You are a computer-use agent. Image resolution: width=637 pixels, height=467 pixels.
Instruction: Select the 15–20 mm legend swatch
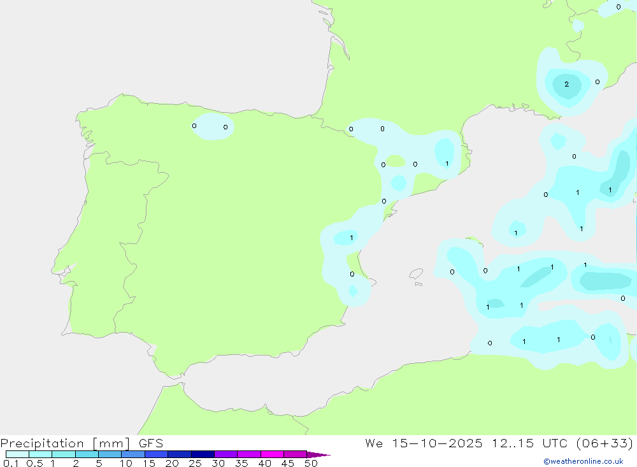click(157, 454)
